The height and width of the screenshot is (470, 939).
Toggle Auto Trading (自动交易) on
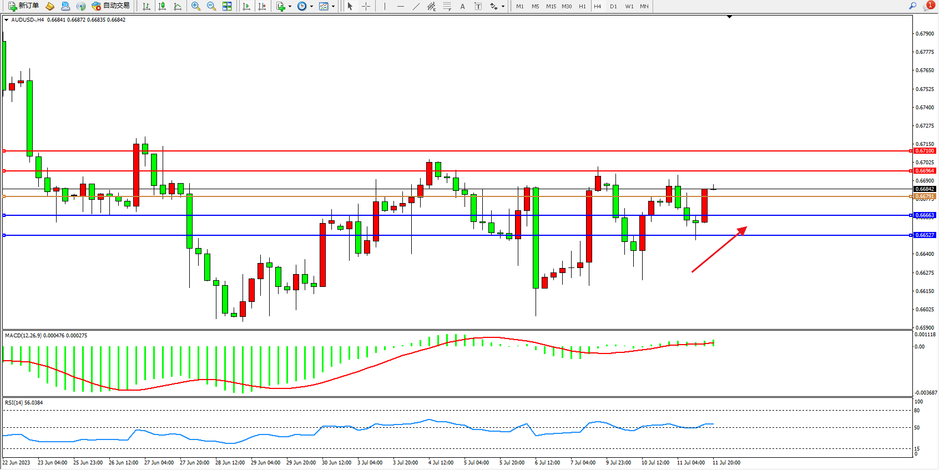(110, 6)
